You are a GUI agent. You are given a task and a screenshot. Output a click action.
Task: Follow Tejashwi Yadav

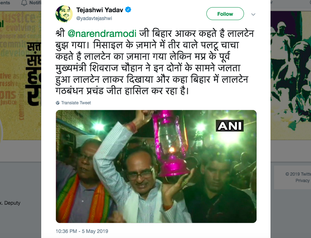pyautogui.click(x=225, y=14)
